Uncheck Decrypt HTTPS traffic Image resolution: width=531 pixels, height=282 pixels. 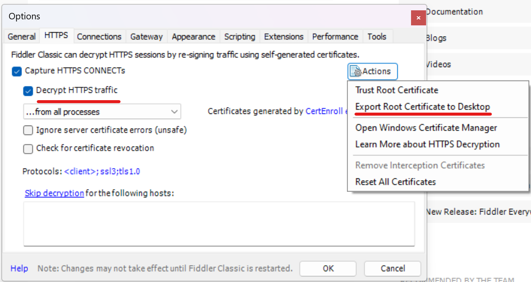coord(28,91)
